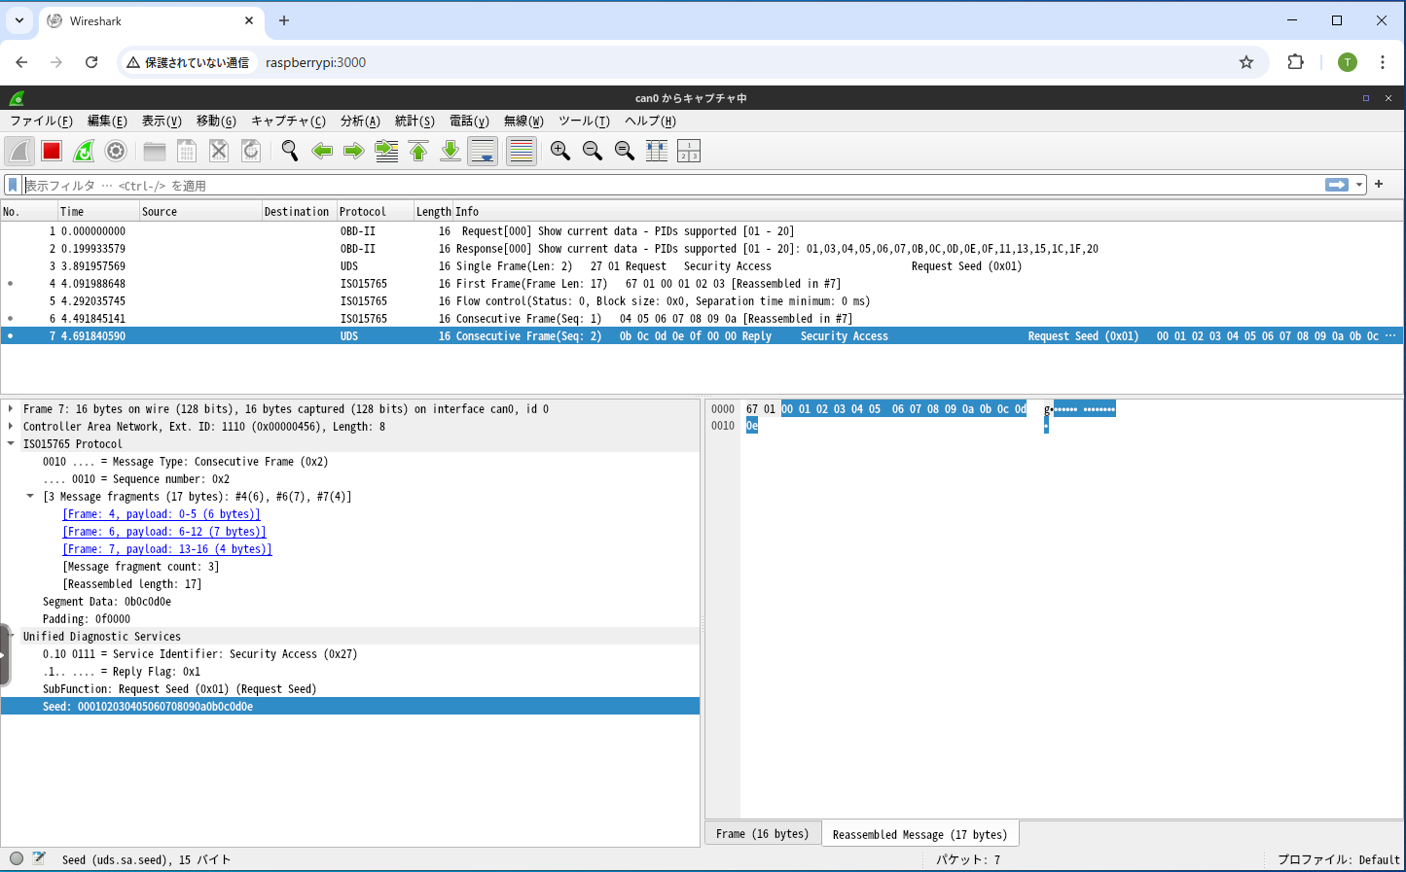The height and width of the screenshot is (872, 1406).
Task: Stop the running capture
Action: pos(52,151)
